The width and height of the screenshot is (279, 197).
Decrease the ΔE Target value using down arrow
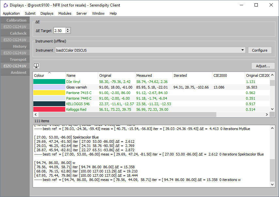coord(68,32)
